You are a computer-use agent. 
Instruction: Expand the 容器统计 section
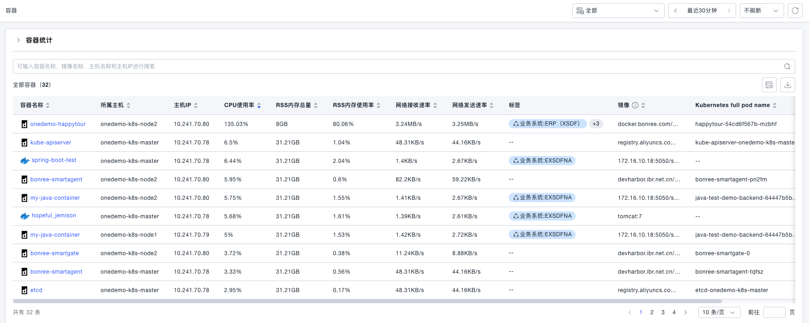(18, 40)
